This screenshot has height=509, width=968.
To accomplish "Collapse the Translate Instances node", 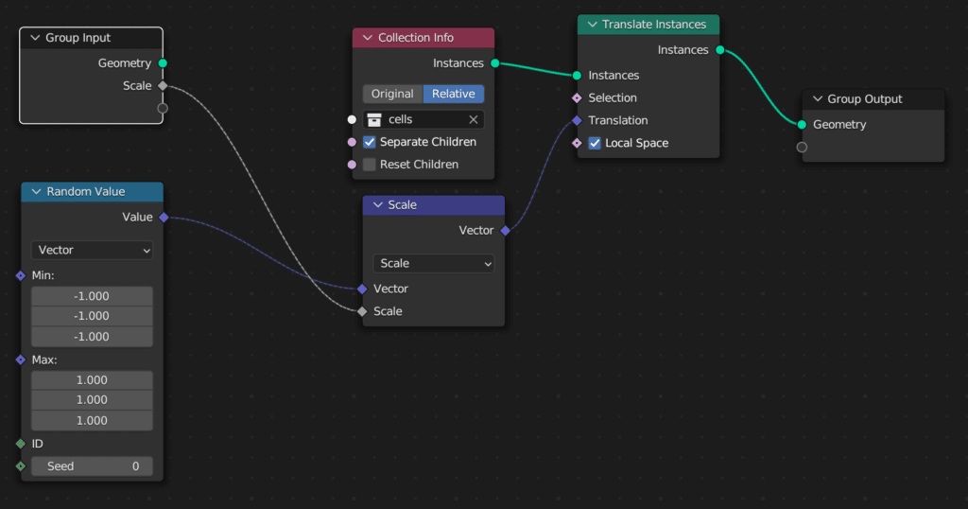I will point(592,25).
